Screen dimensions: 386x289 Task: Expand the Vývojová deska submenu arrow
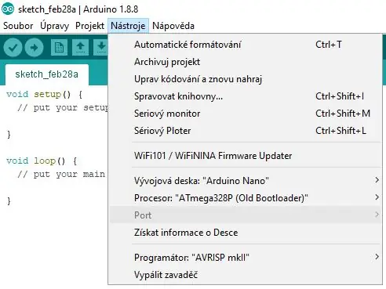377,180
